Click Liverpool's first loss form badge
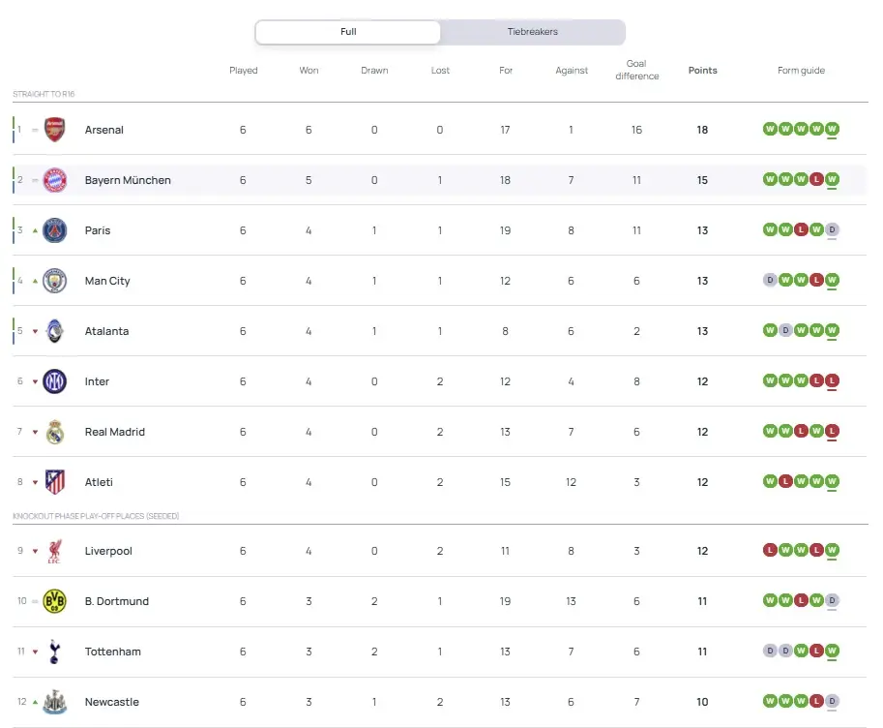The height and width of the screenshot is (728, 883). tap(770, 550)
